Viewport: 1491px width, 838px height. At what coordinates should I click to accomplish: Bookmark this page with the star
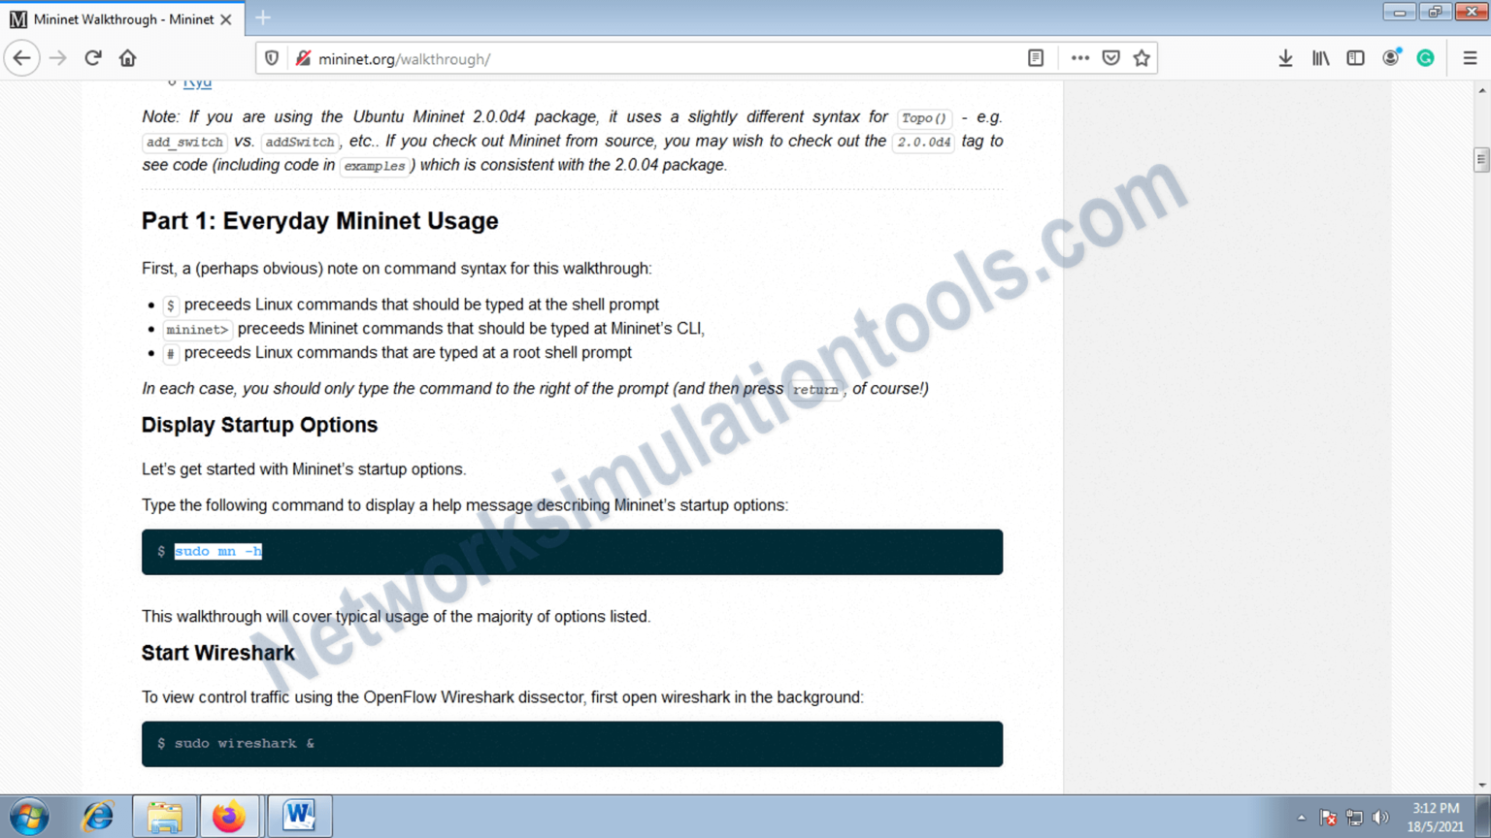[x=1142, y=58]
